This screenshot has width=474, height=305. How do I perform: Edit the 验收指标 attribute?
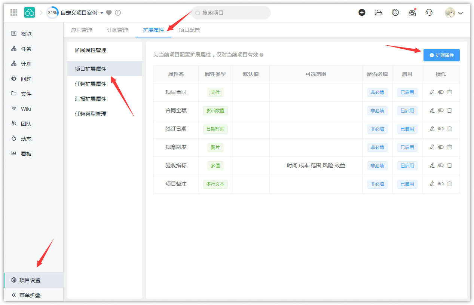click(x=432, y=165)
